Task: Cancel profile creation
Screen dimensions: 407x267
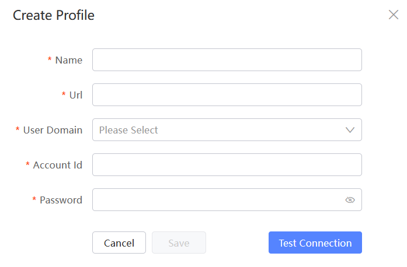Action: (119, 243)
